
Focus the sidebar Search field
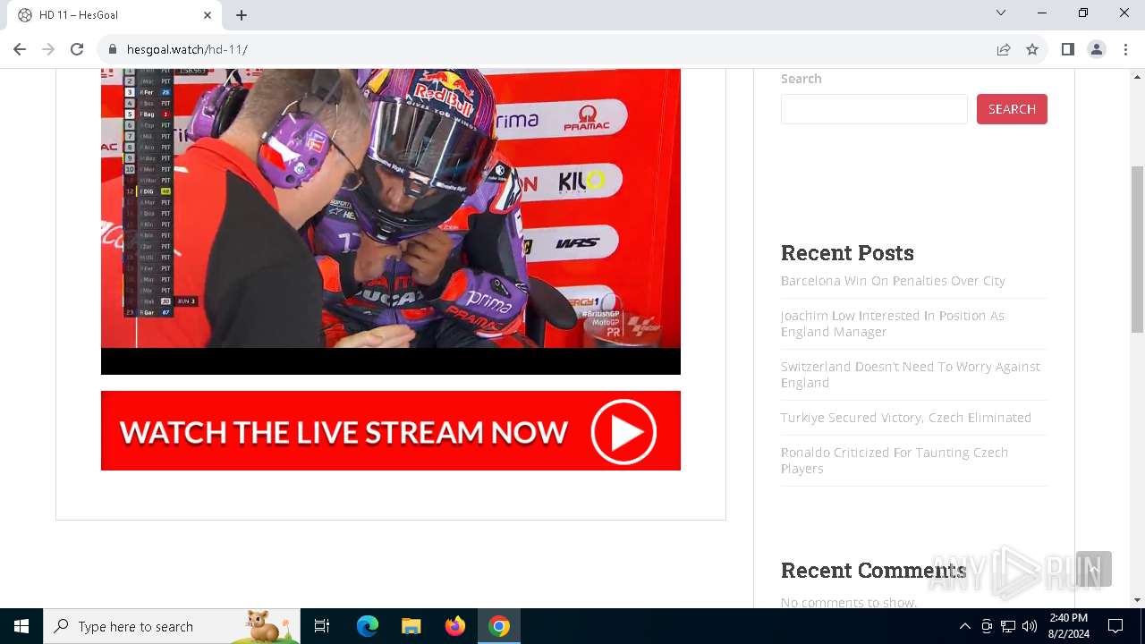click(874, 109)
